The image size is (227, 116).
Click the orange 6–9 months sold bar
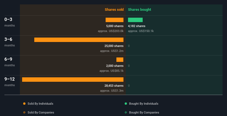pos(120,60)
